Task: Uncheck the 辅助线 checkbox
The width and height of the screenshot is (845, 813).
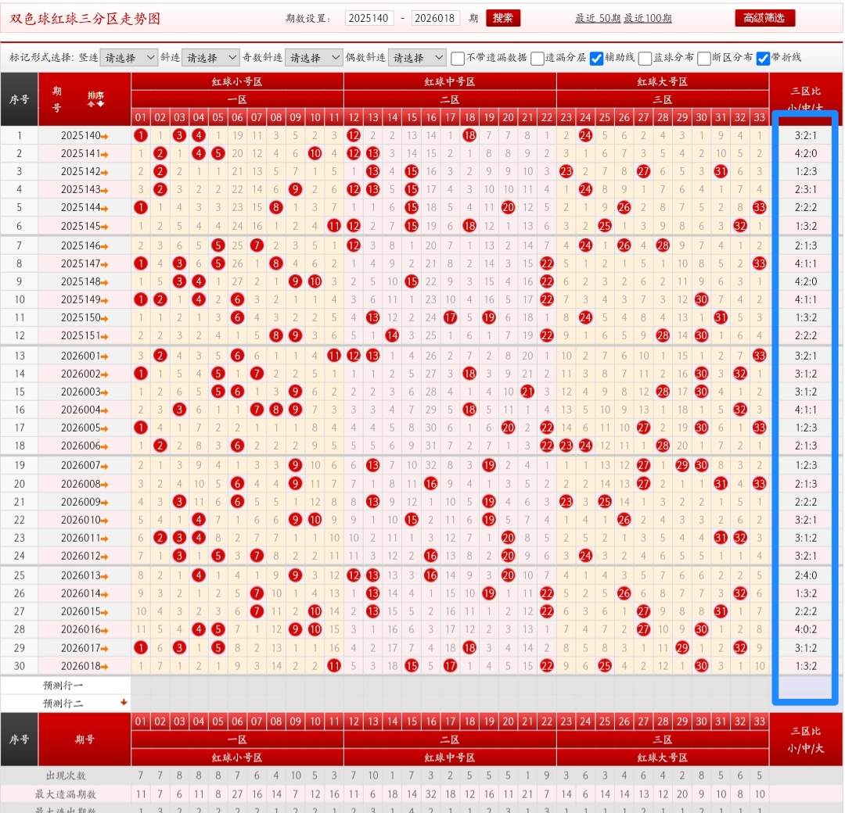Action: point(596,58)
